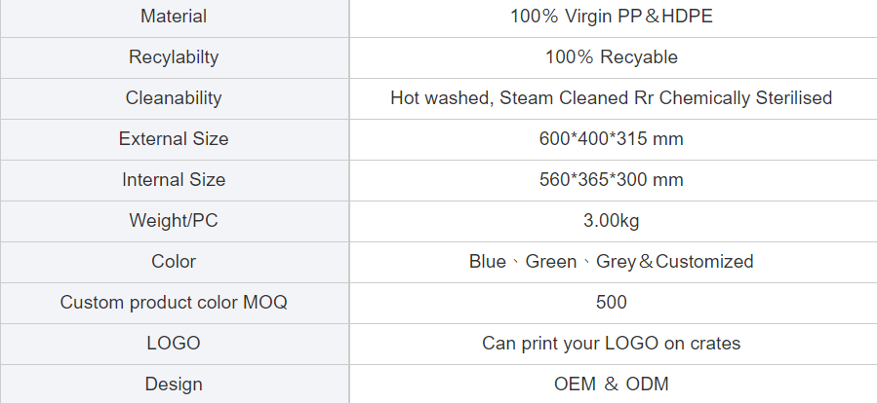877x403 pixels.
Task: Click the Custom product color MOQ label
Action: 174,302
